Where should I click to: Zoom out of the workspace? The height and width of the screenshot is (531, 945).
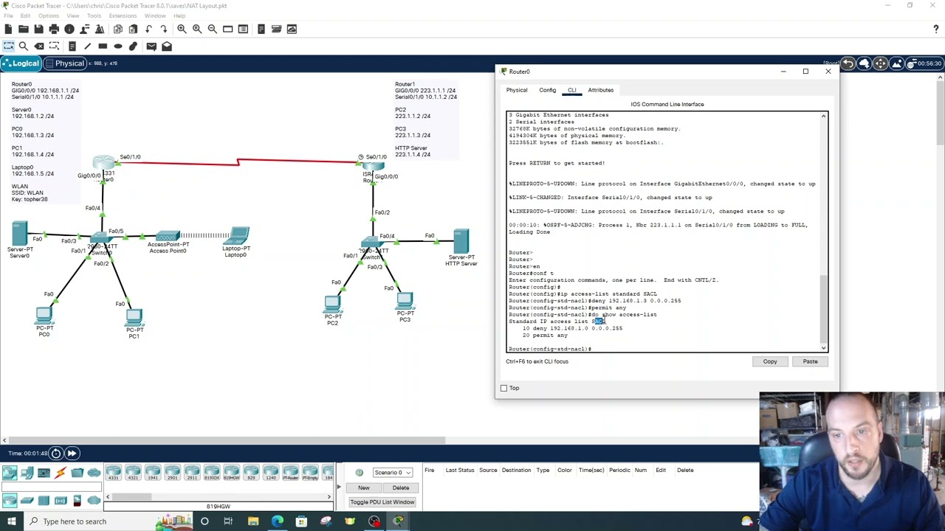[213, 29]
